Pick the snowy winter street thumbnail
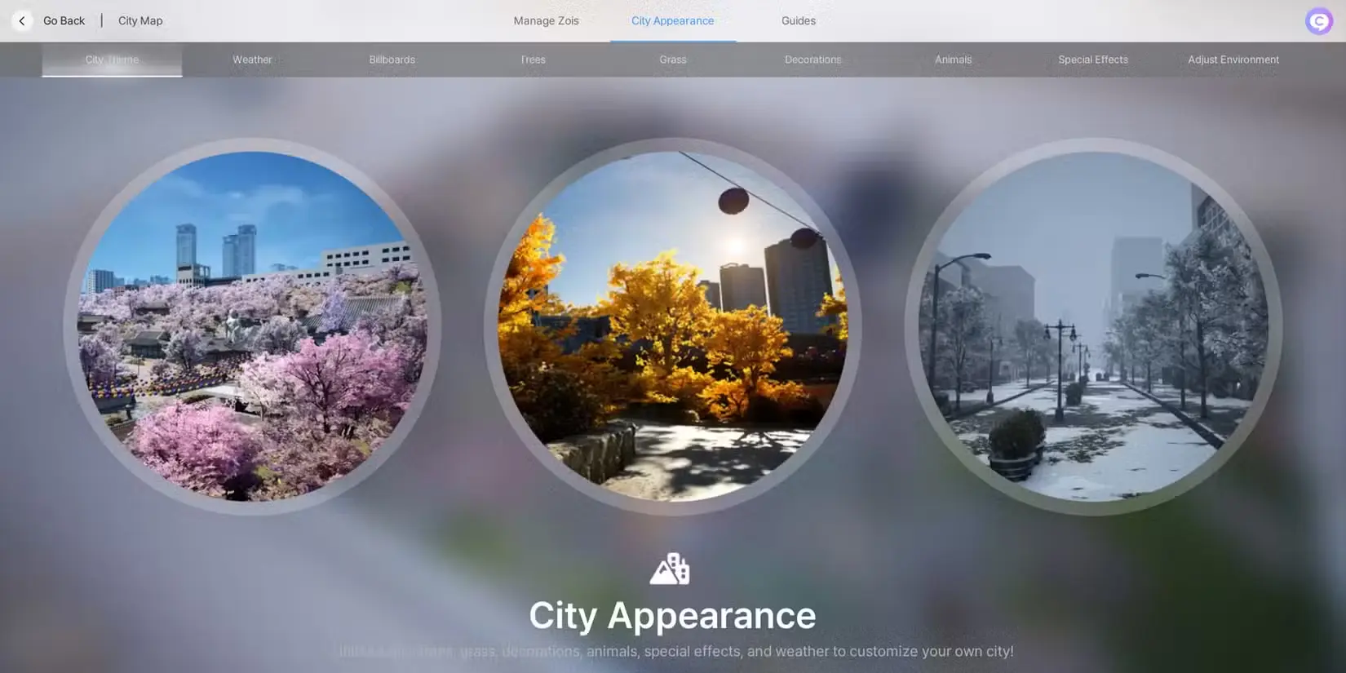 click(1093, 326)
